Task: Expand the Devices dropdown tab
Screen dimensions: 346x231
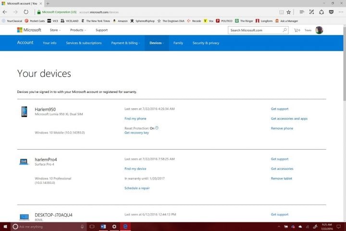Action: point(157,43)
